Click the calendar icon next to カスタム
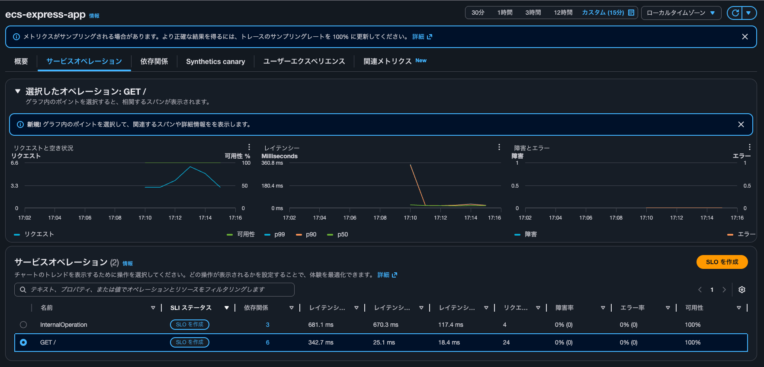Screen dimensions: 764x367 tap(631, 13)
